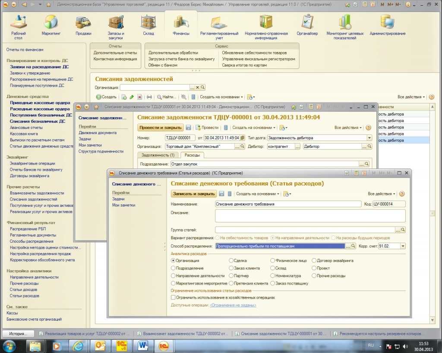Click the help question mark icon in Статья расходов

tap(402, 194)
